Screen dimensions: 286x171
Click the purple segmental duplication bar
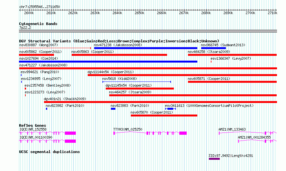(214, 159)
